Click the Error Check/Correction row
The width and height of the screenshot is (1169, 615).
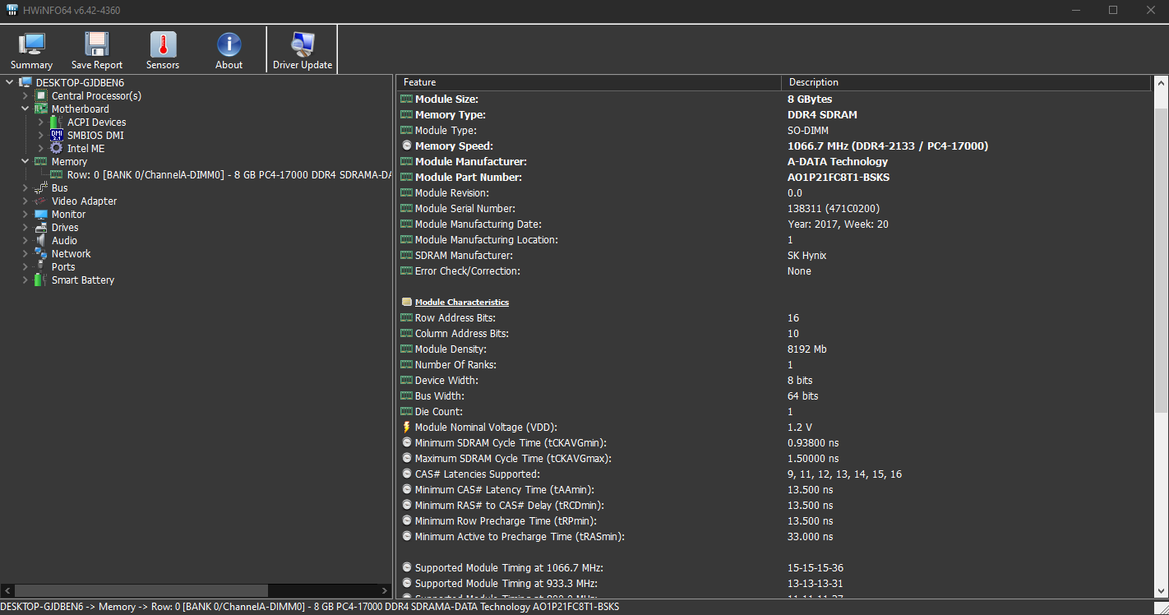click(775, 271)
